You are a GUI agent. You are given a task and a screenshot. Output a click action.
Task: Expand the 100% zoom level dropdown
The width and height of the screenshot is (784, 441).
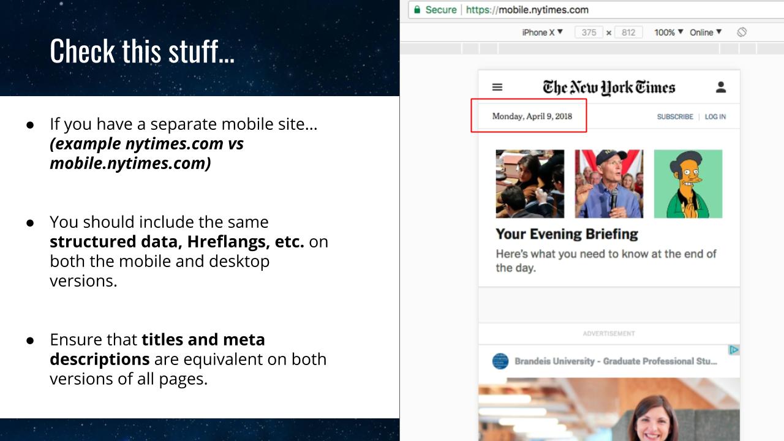click(x=668, y=32)
